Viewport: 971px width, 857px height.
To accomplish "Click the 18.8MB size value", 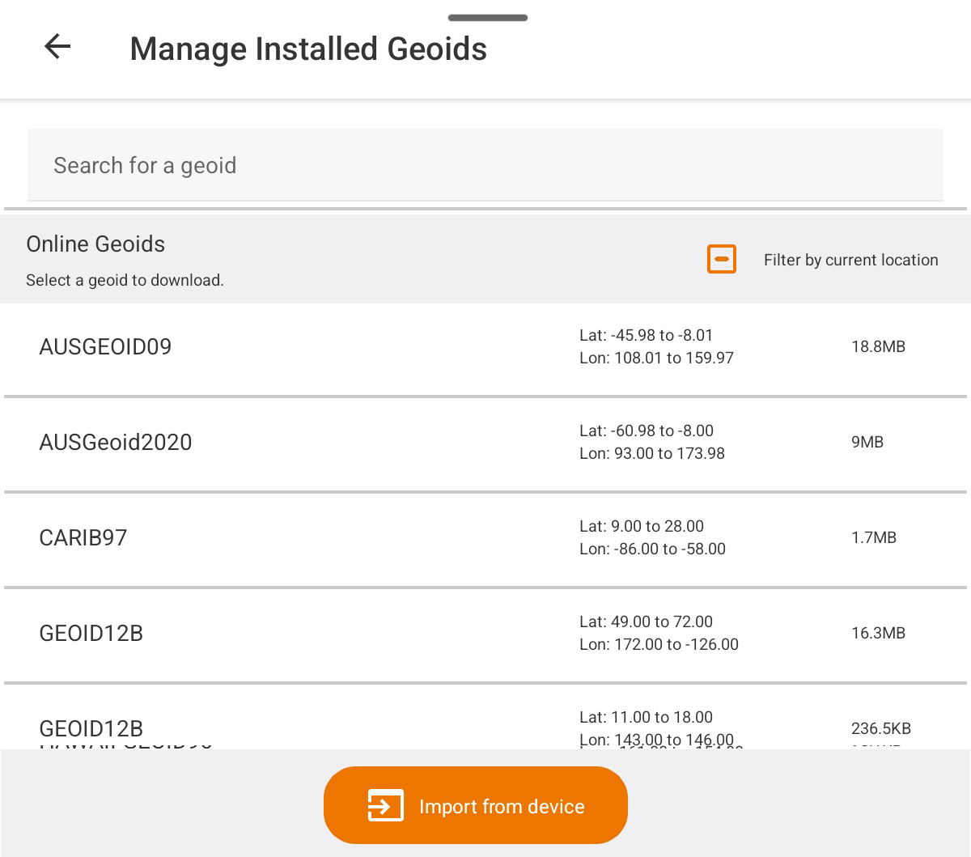I will pyautogui.click(x=878, y=346).
